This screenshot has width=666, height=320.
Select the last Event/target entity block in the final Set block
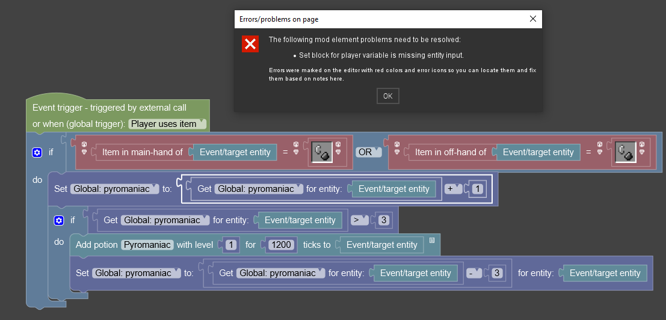tap(605, 273)
